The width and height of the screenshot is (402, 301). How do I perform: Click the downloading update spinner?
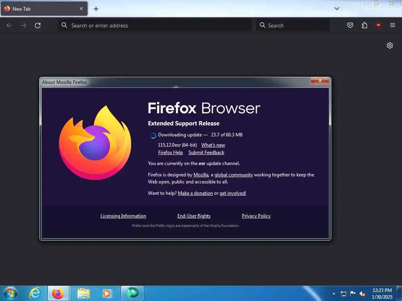(x=153, y=136)
